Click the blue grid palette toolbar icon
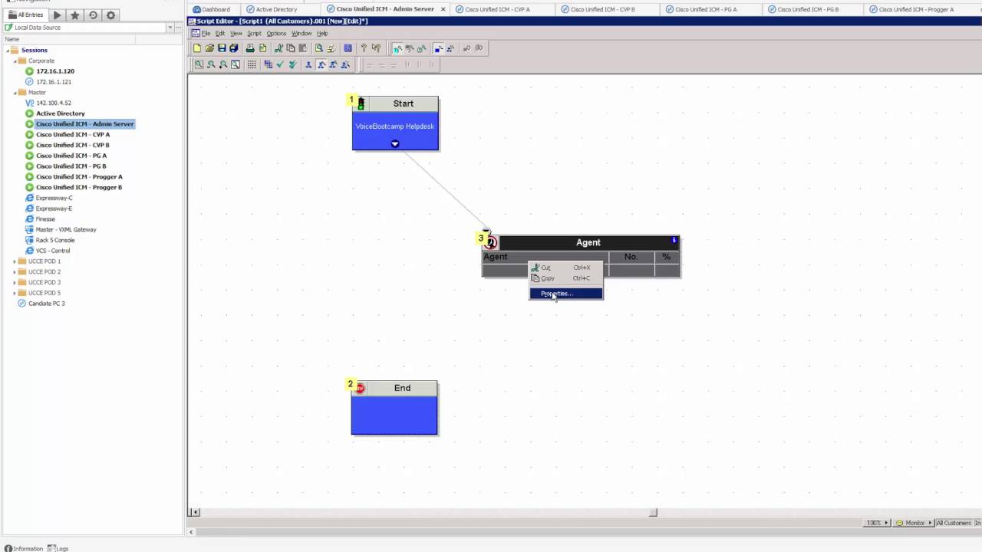Screen dimensions: 982x552 [x=348, y=48]
